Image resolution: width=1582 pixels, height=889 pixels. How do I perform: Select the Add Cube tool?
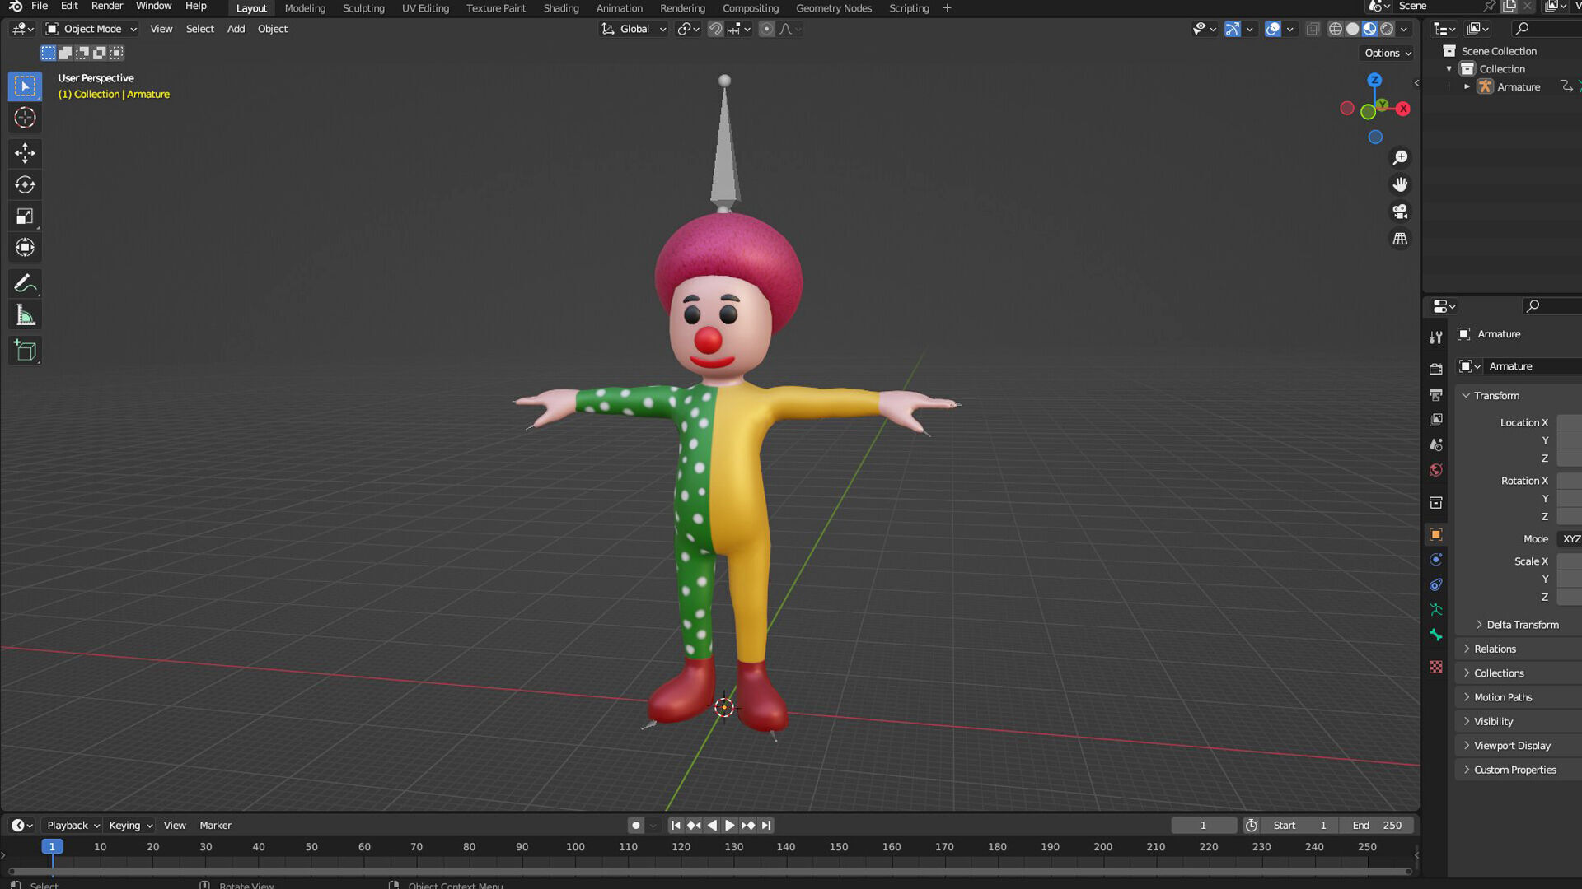click(x=25, y=351)
